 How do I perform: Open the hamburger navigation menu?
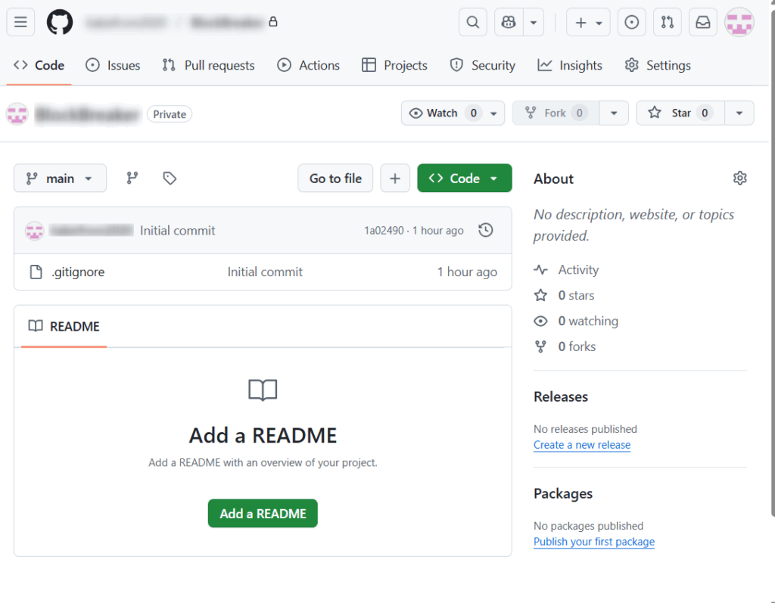[x=20, y=23]
